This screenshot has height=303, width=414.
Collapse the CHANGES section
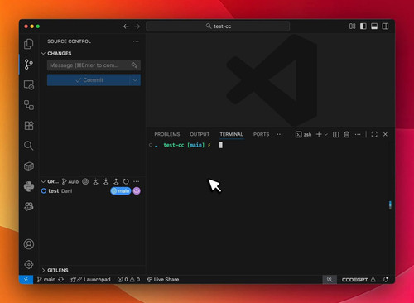pyautogui.click(x=43, y=53)
